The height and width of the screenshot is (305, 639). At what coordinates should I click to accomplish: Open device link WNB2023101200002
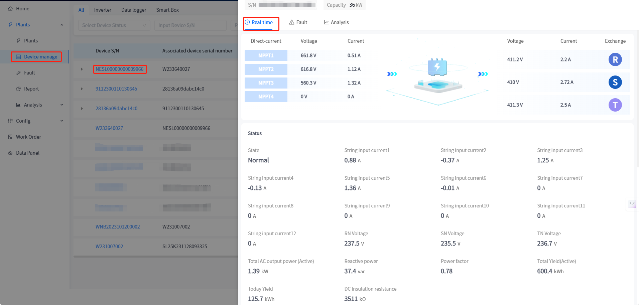point(118,227)
